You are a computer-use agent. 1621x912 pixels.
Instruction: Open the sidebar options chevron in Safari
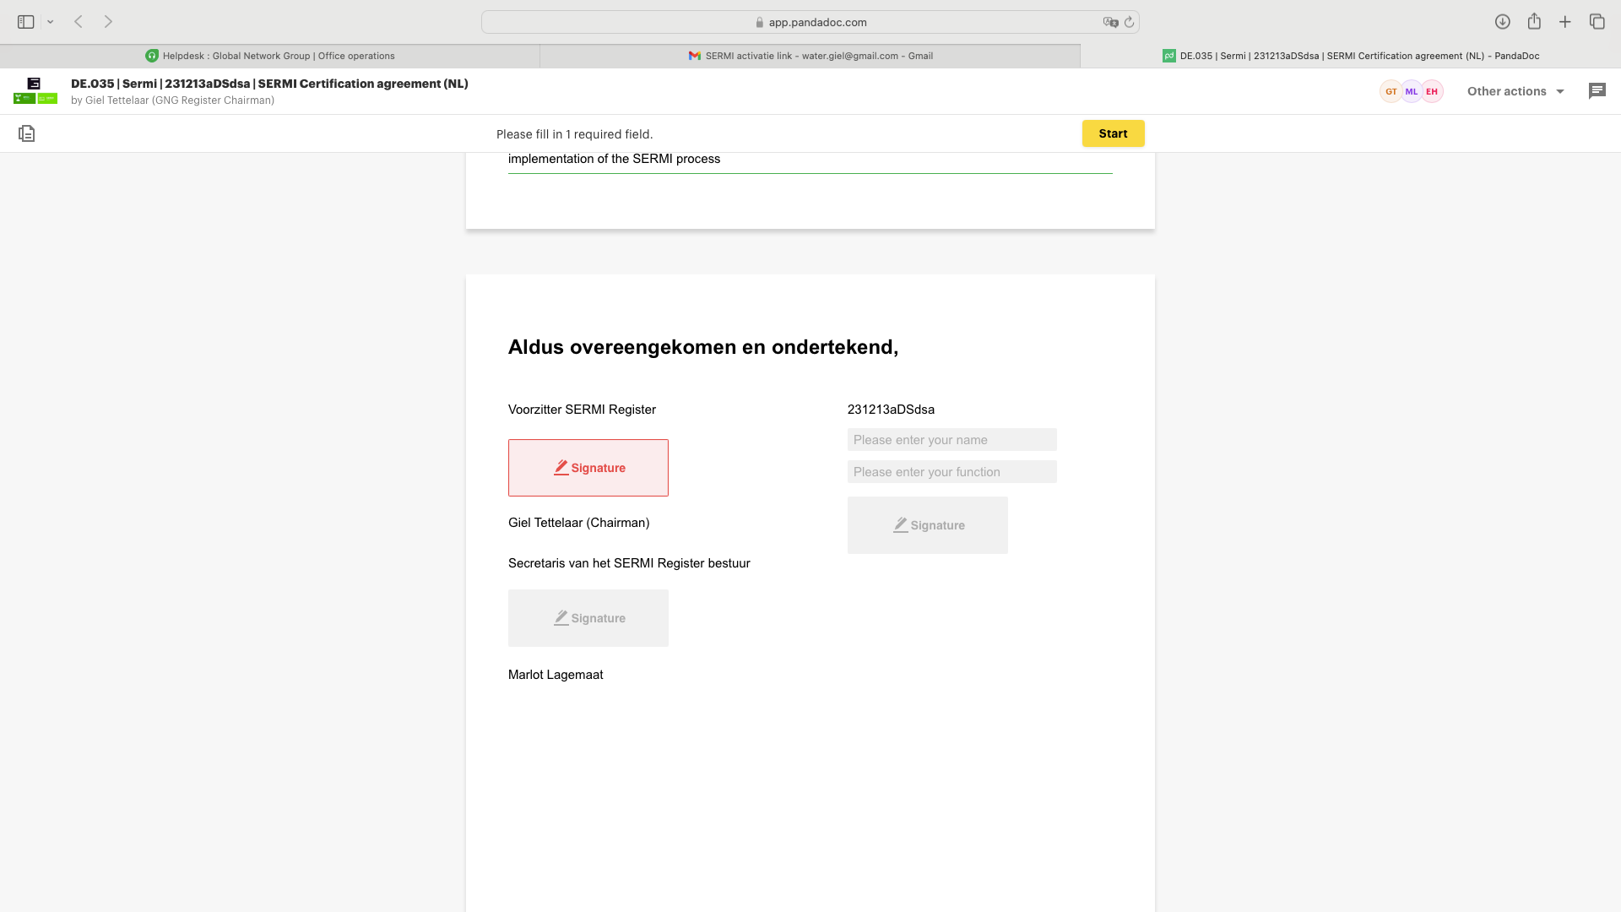51,22
